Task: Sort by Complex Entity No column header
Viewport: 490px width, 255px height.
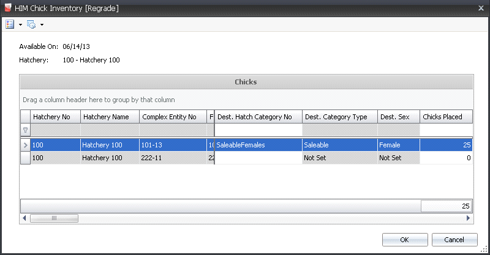Action: click(173, 117)
